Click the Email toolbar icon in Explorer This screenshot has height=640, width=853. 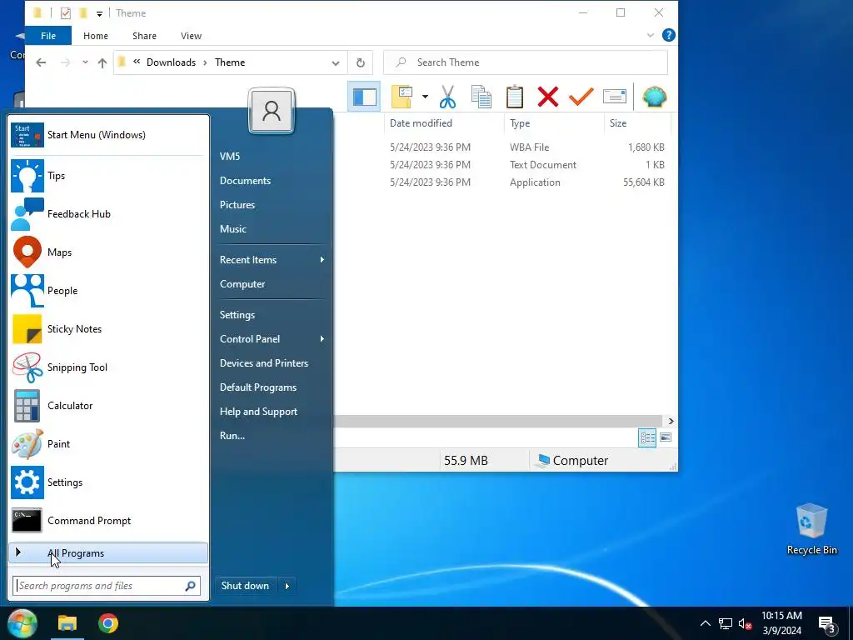pos(615,97)
